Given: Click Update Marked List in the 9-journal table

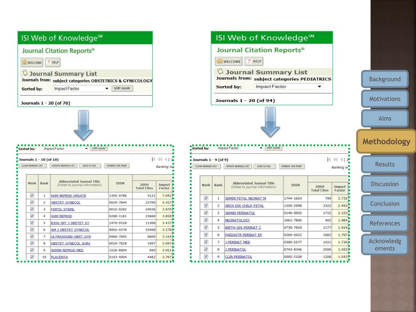Looking at the screenshot, I should pyautogui.click(x=237, y=166).
